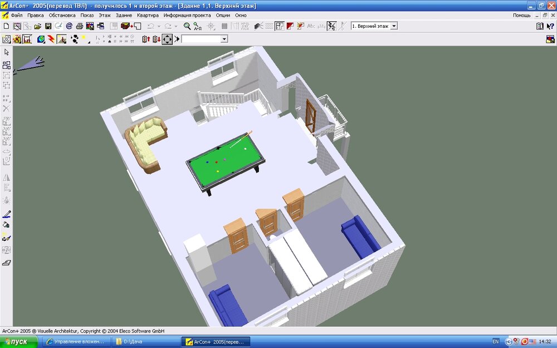
Task: Click the Save diskette icon
Action: click(x=48, y=26)
